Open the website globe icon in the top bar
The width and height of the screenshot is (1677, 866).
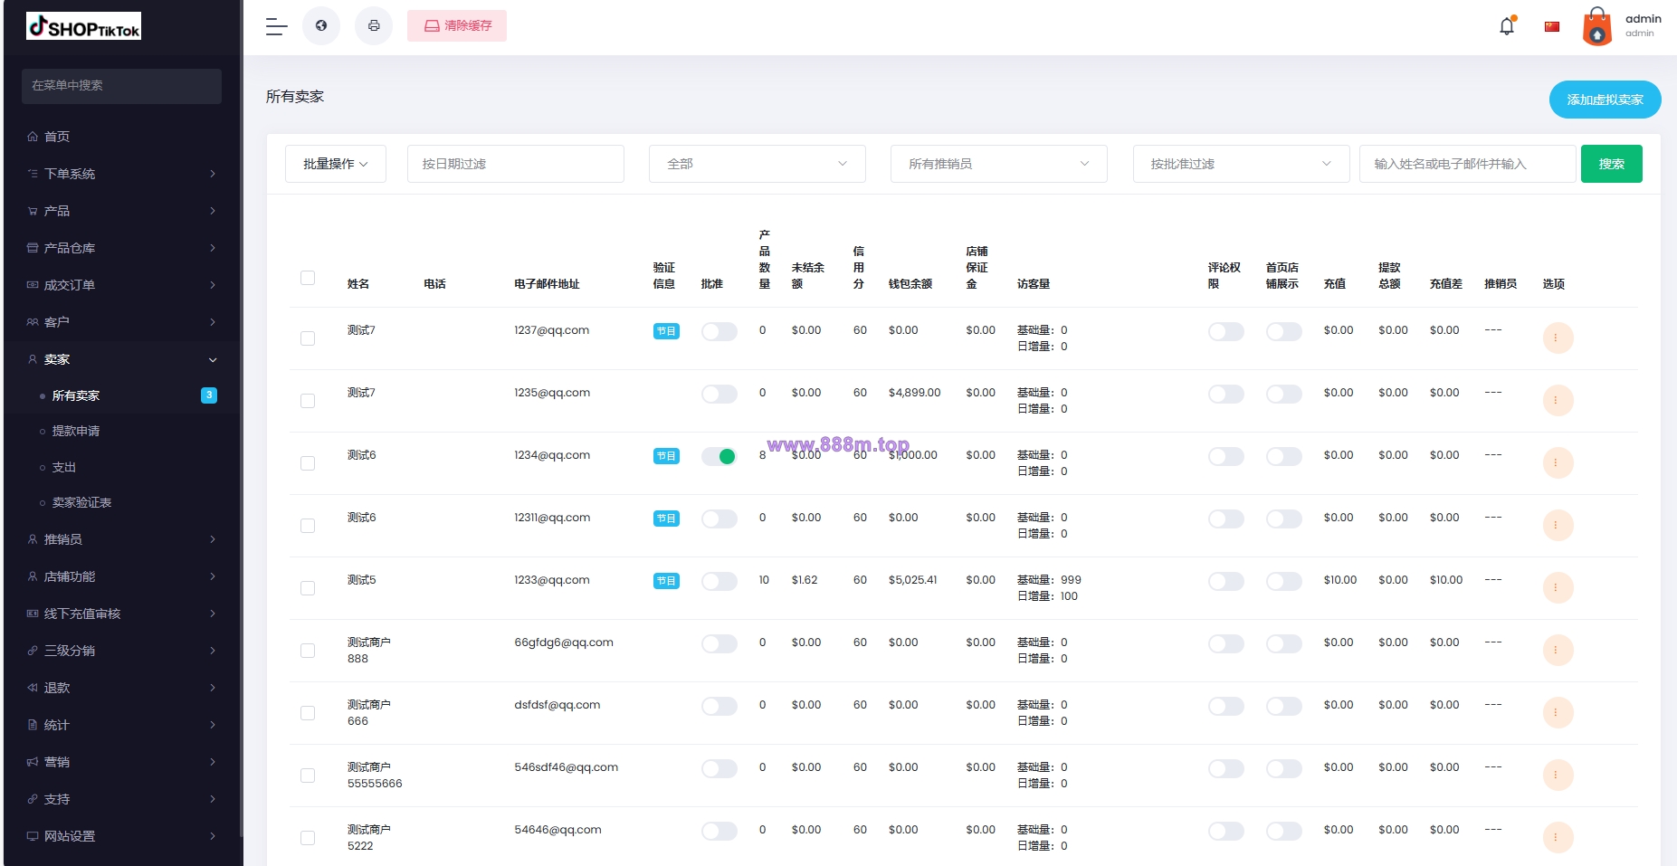pyautogui.click(x=321, y=26)
